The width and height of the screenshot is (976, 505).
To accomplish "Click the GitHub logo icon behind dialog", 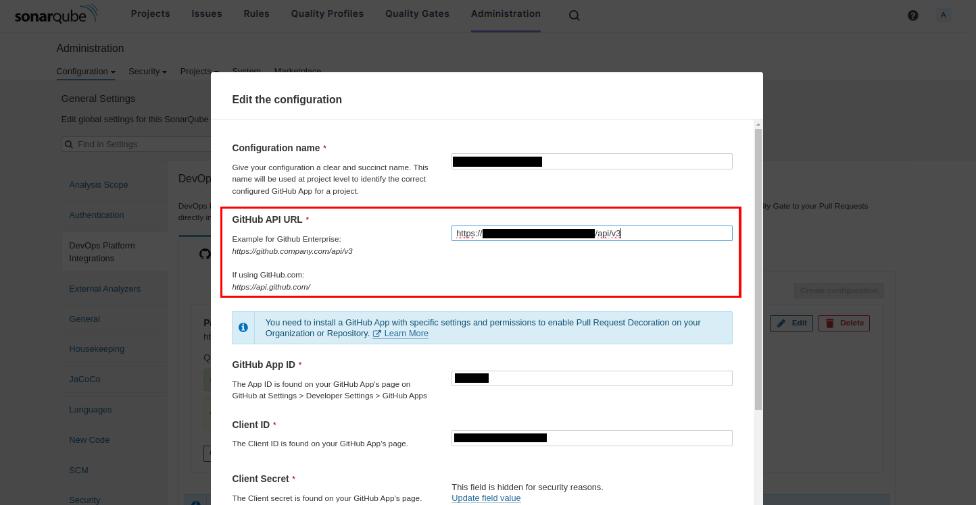I will [x=205, y=254].
